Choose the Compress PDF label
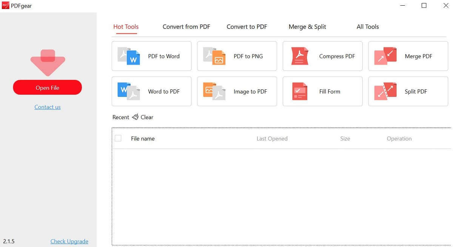Image resolution: width=453 pixels, height=247 pixels. click(x=337, y=56)
